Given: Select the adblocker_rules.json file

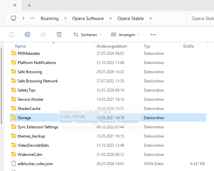Looking at the screenshot, I should pyautogui.click(x=108, y=164).
